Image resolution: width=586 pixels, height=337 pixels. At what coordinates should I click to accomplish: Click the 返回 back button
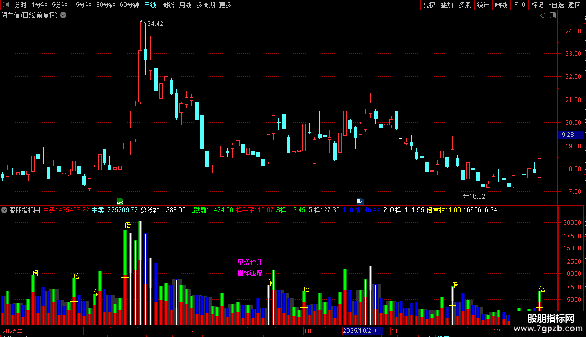point(575,5)
